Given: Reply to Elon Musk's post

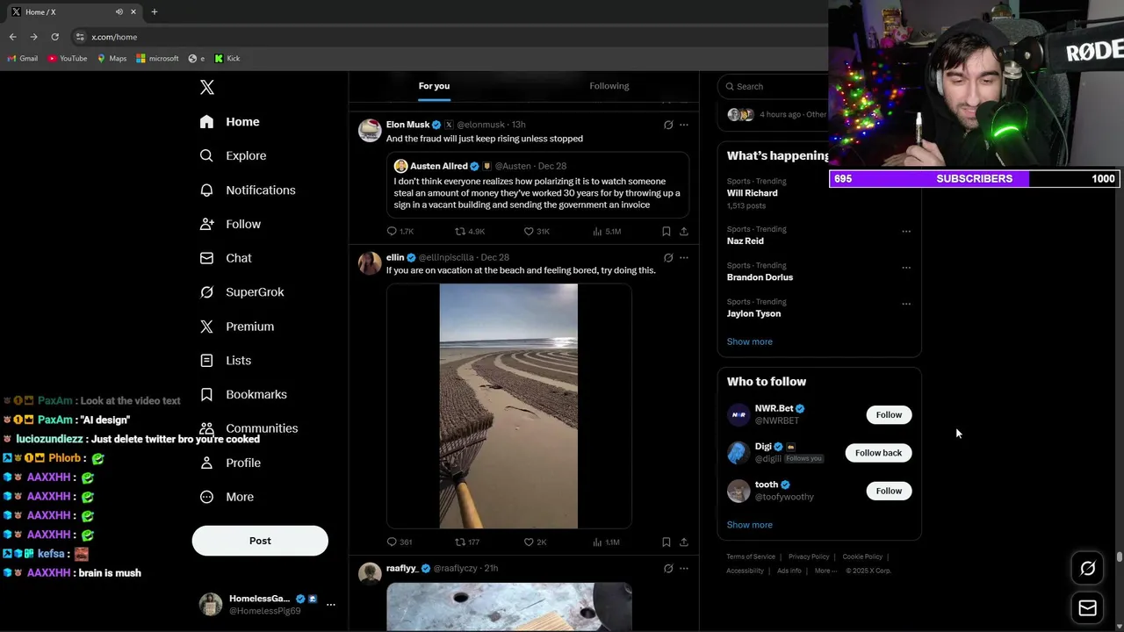Looking at the screenshot, I should 400,231.
